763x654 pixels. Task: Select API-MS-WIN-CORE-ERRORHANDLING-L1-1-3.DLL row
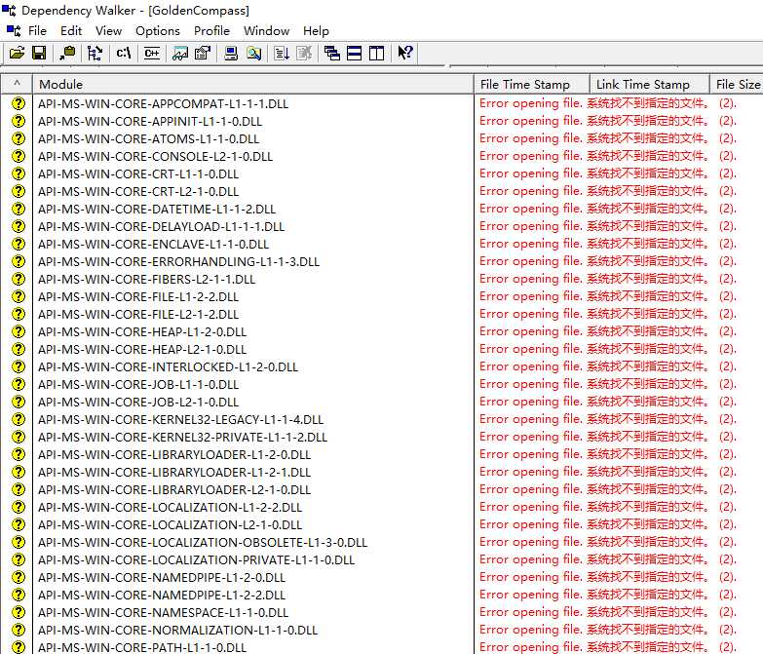382,261
